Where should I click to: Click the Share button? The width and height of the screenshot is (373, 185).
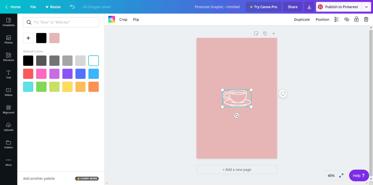(x=292, y=7)
